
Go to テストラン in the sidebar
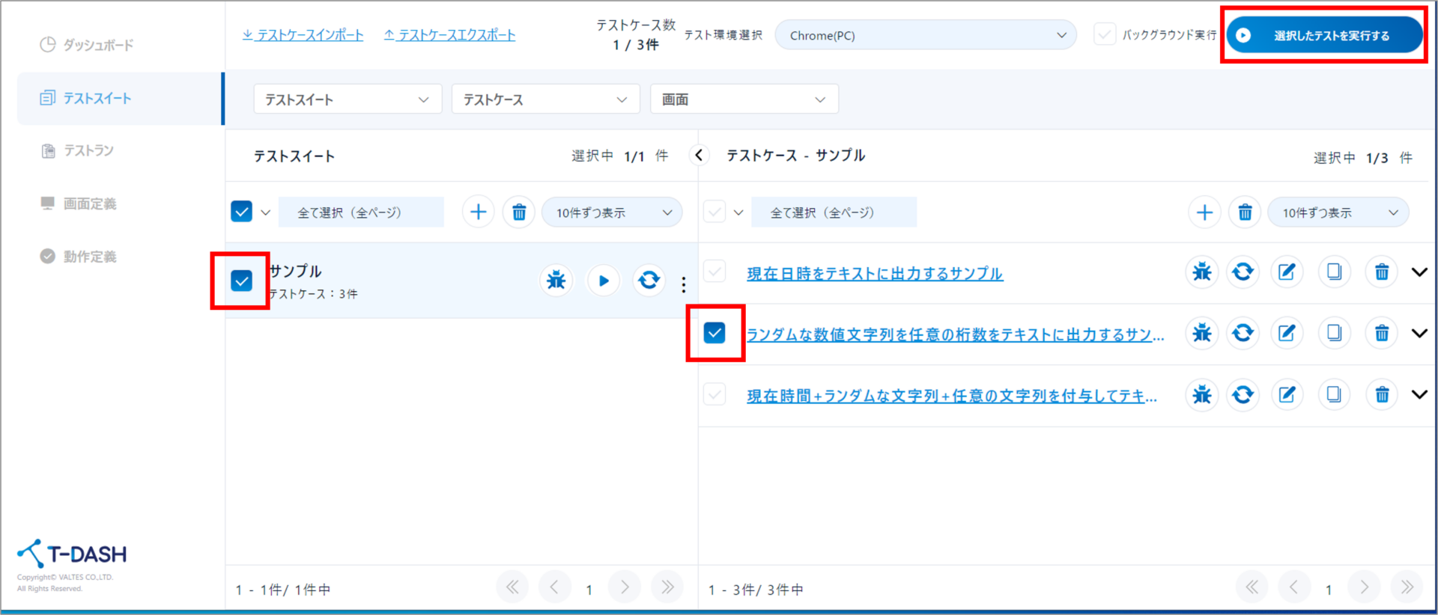pyautogui.click(x=88, y=151)
